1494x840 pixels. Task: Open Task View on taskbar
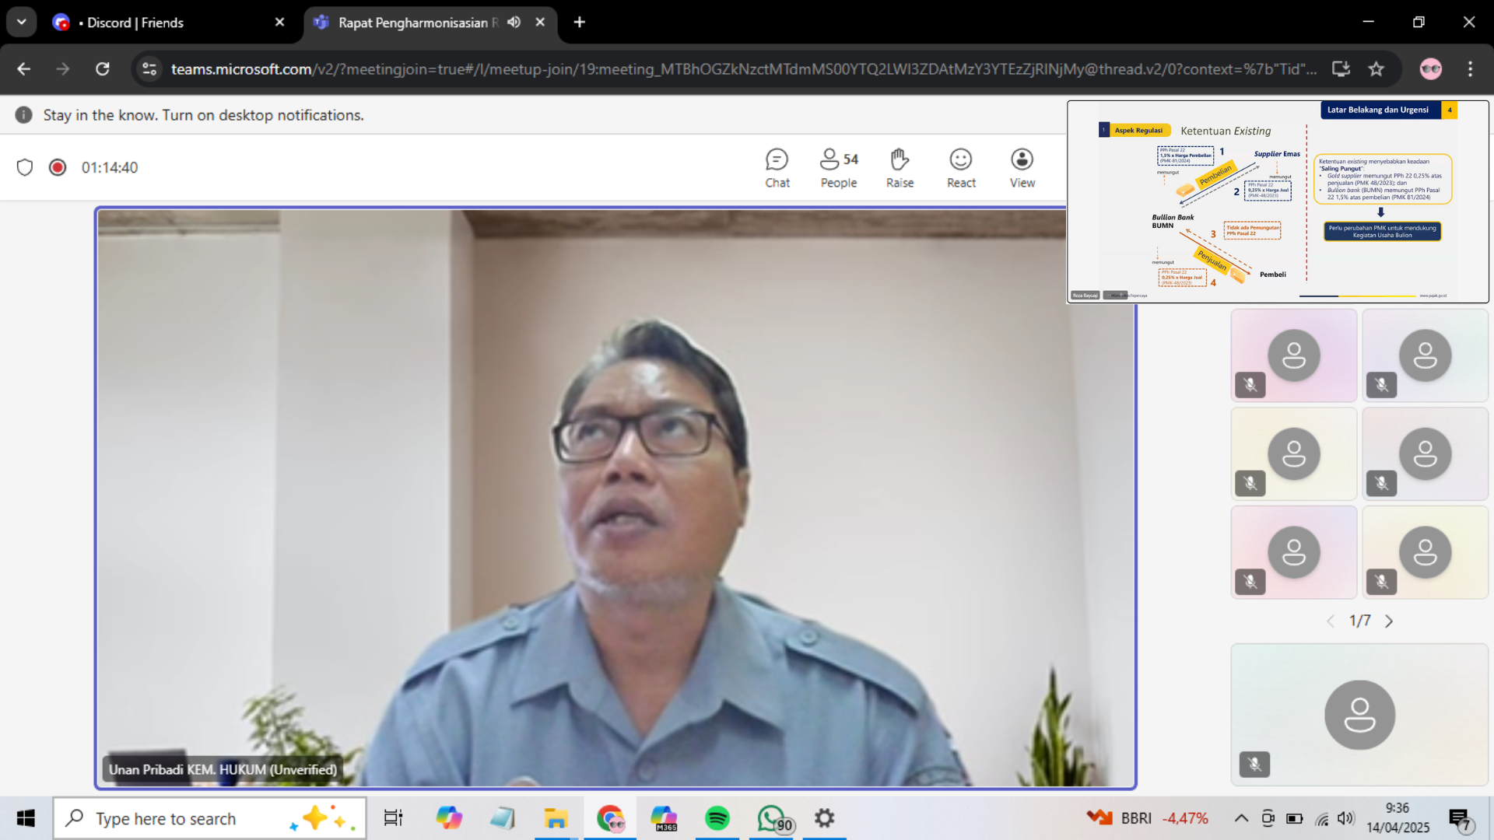(x=393, y=818)
